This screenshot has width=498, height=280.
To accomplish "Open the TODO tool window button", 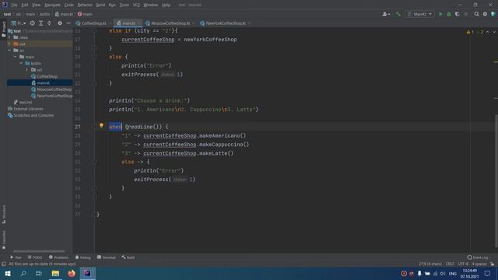I will [35, 257].
